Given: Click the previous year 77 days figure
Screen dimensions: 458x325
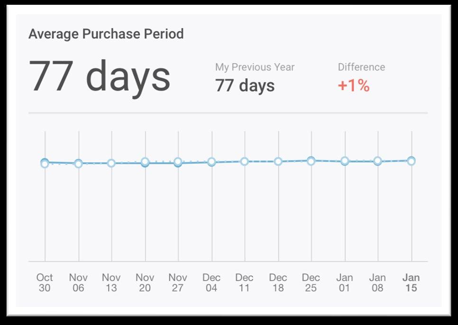Looking at the screenshot, I should click(x=245, y=86).
